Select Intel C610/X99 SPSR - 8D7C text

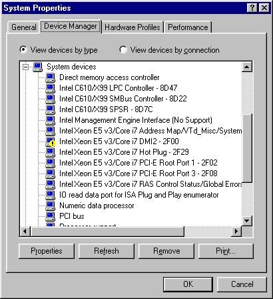(106, 109)
